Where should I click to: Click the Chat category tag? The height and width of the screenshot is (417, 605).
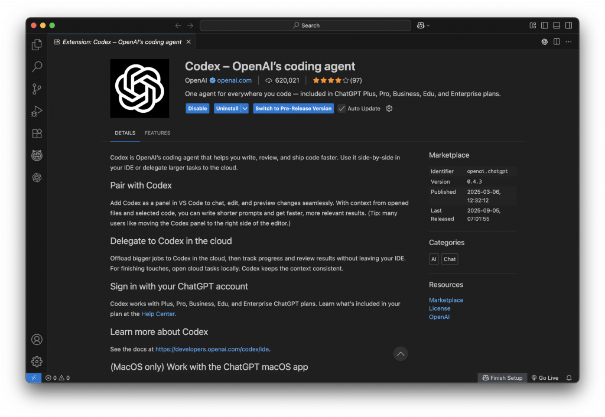tap(450, 259)
